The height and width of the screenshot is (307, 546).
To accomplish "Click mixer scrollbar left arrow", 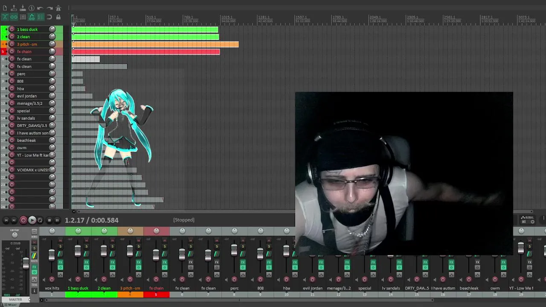I will (41, 300).
